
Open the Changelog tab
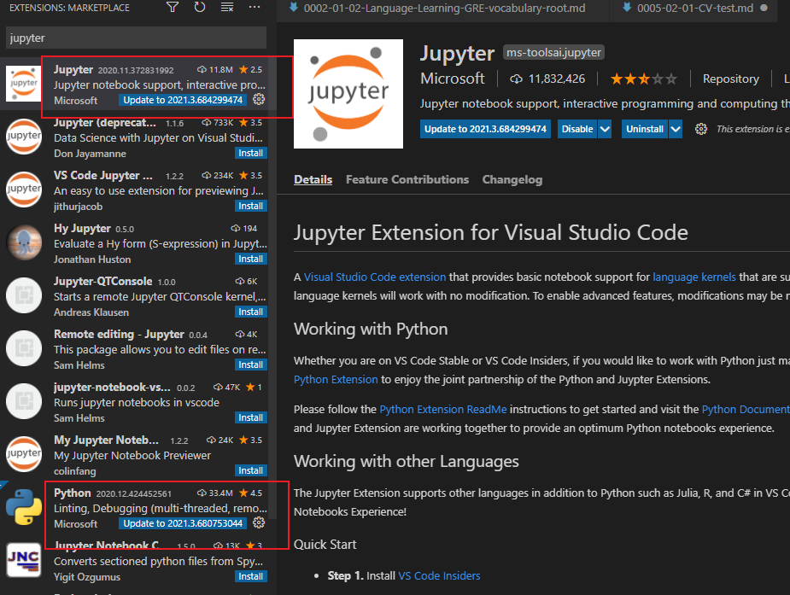click(512, 179)
